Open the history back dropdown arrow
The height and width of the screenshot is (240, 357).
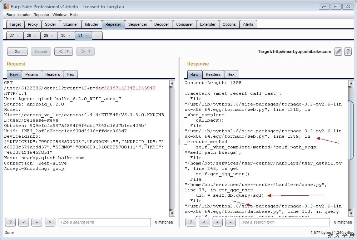[x=68, y=52]
